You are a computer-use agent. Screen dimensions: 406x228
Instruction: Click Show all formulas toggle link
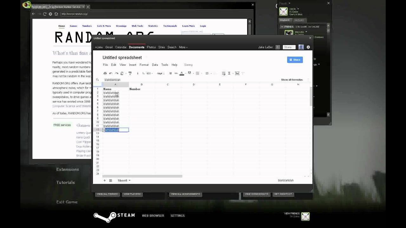[x=292, y=80]
